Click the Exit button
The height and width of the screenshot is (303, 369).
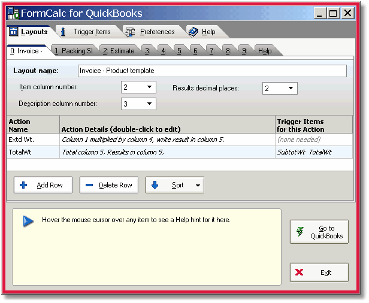coord(319,272)
